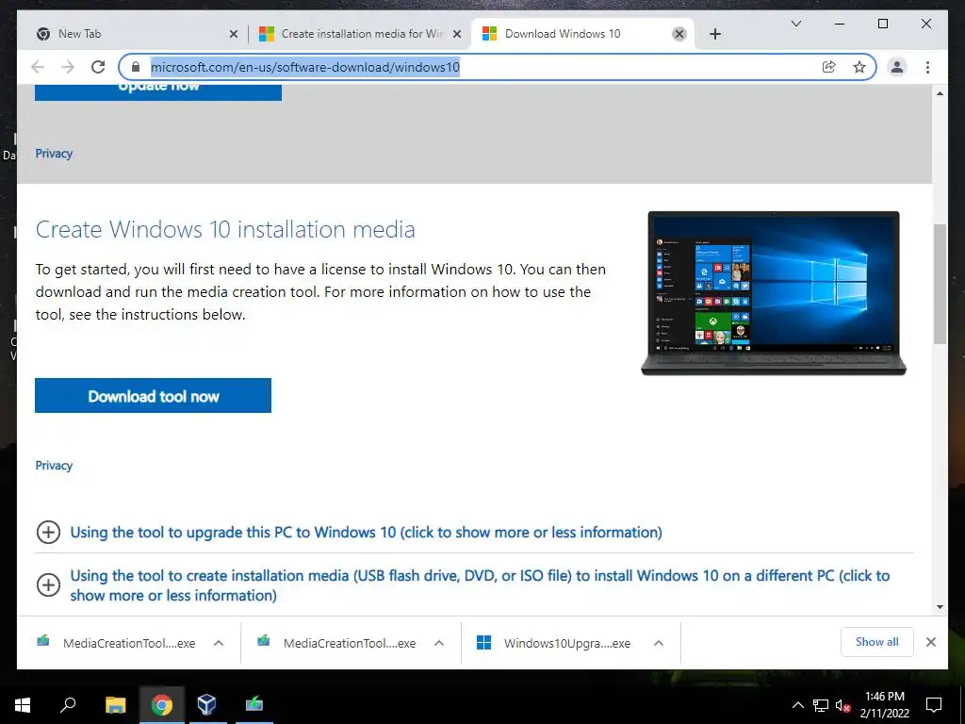Open the clock and date flyout
The height and width of the screenshot is (724, 965).
click(884, 705)
